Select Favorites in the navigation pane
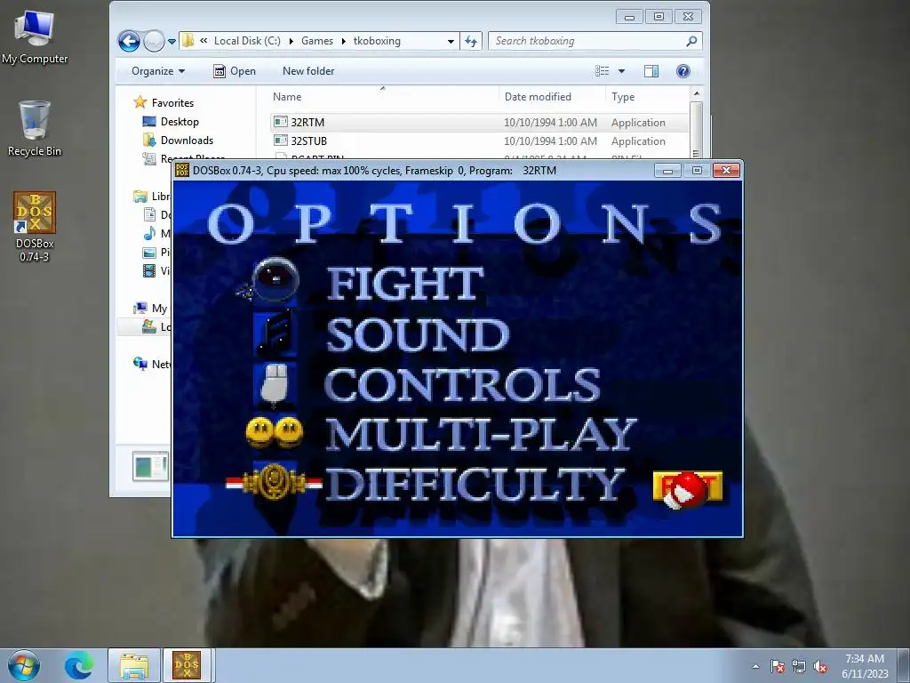This screenshot has width=910, height=683. (172, 103)
